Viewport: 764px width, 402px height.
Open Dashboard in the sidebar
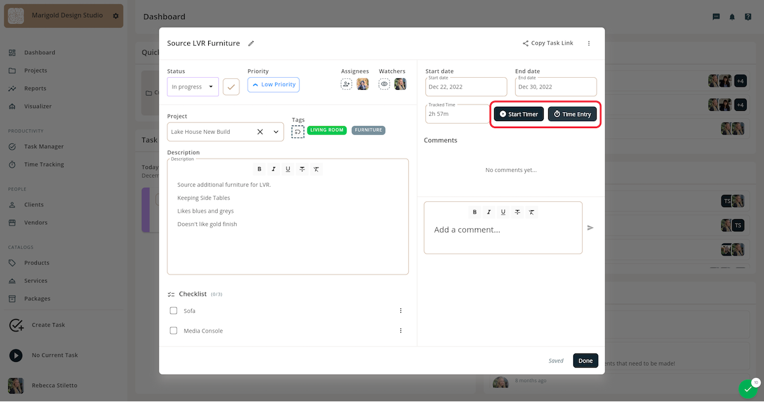[x=39, y=53]
